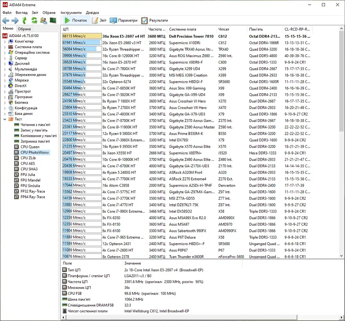Expand the Мережа tree node
The height and width of the screenshot is (321, 345).
[5, 80]
